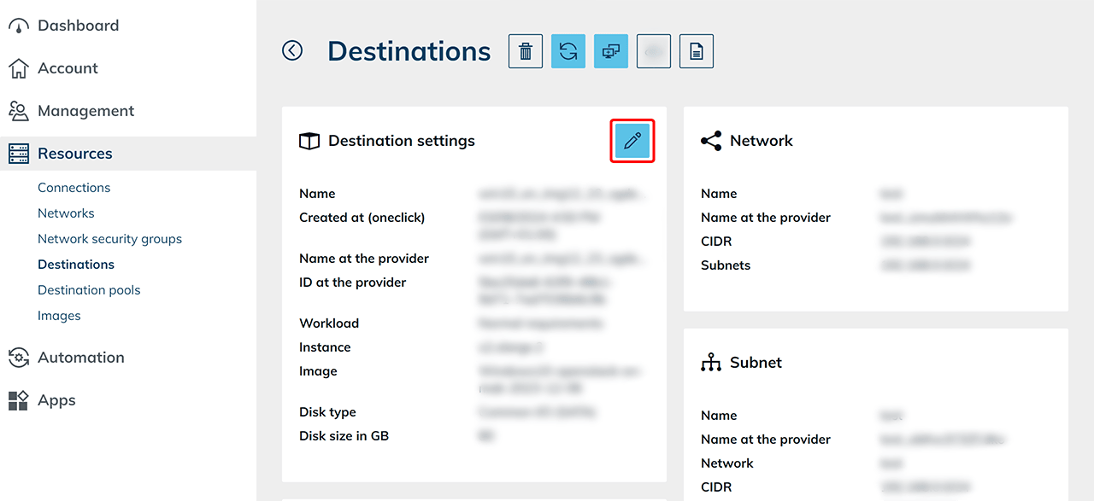The width and height of the screenshot is (1094, 501).
Task: Select Destinations in the sidebar
Action: [76, 265]
